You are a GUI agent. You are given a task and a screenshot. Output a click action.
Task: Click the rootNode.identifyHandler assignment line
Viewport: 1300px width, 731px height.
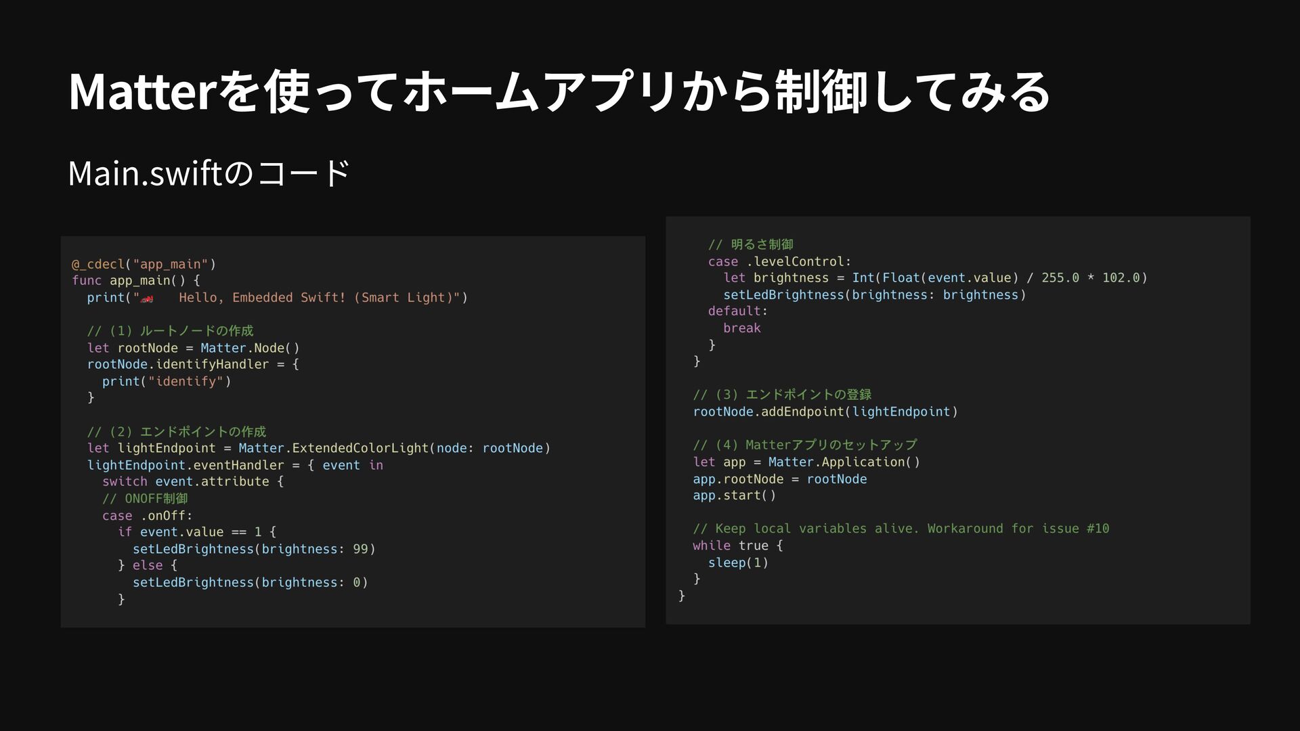pos(193,364)
